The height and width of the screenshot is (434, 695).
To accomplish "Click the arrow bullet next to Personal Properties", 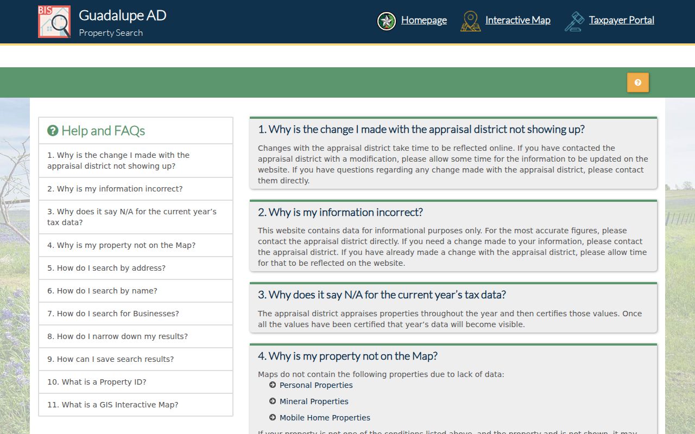I will coord(273,385).
